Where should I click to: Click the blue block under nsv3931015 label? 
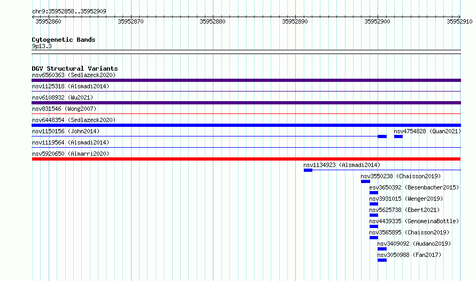coord(374,204)
